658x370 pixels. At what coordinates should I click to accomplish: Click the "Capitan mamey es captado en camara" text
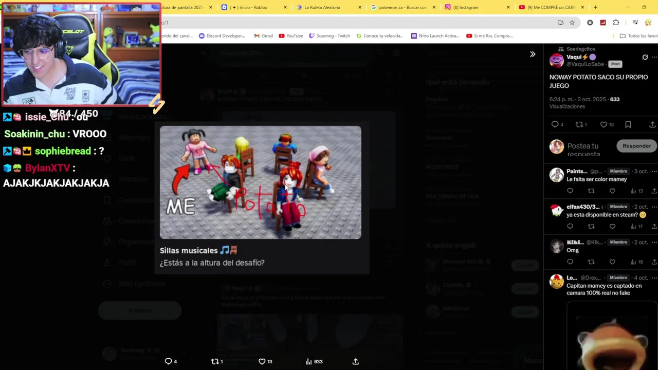pos(605,289)
